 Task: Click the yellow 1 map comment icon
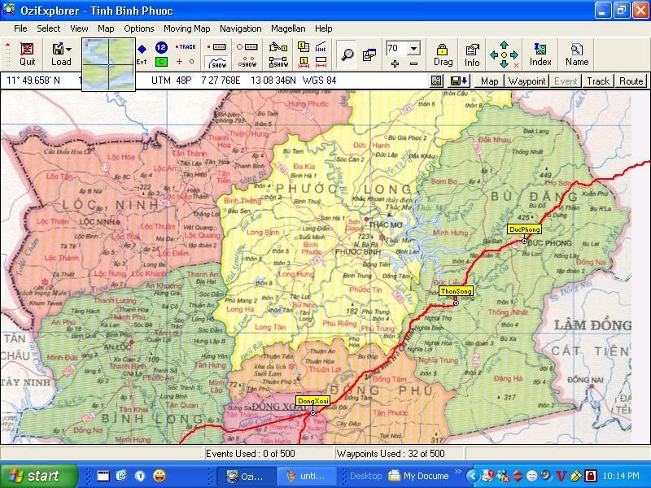coord(304,47)
